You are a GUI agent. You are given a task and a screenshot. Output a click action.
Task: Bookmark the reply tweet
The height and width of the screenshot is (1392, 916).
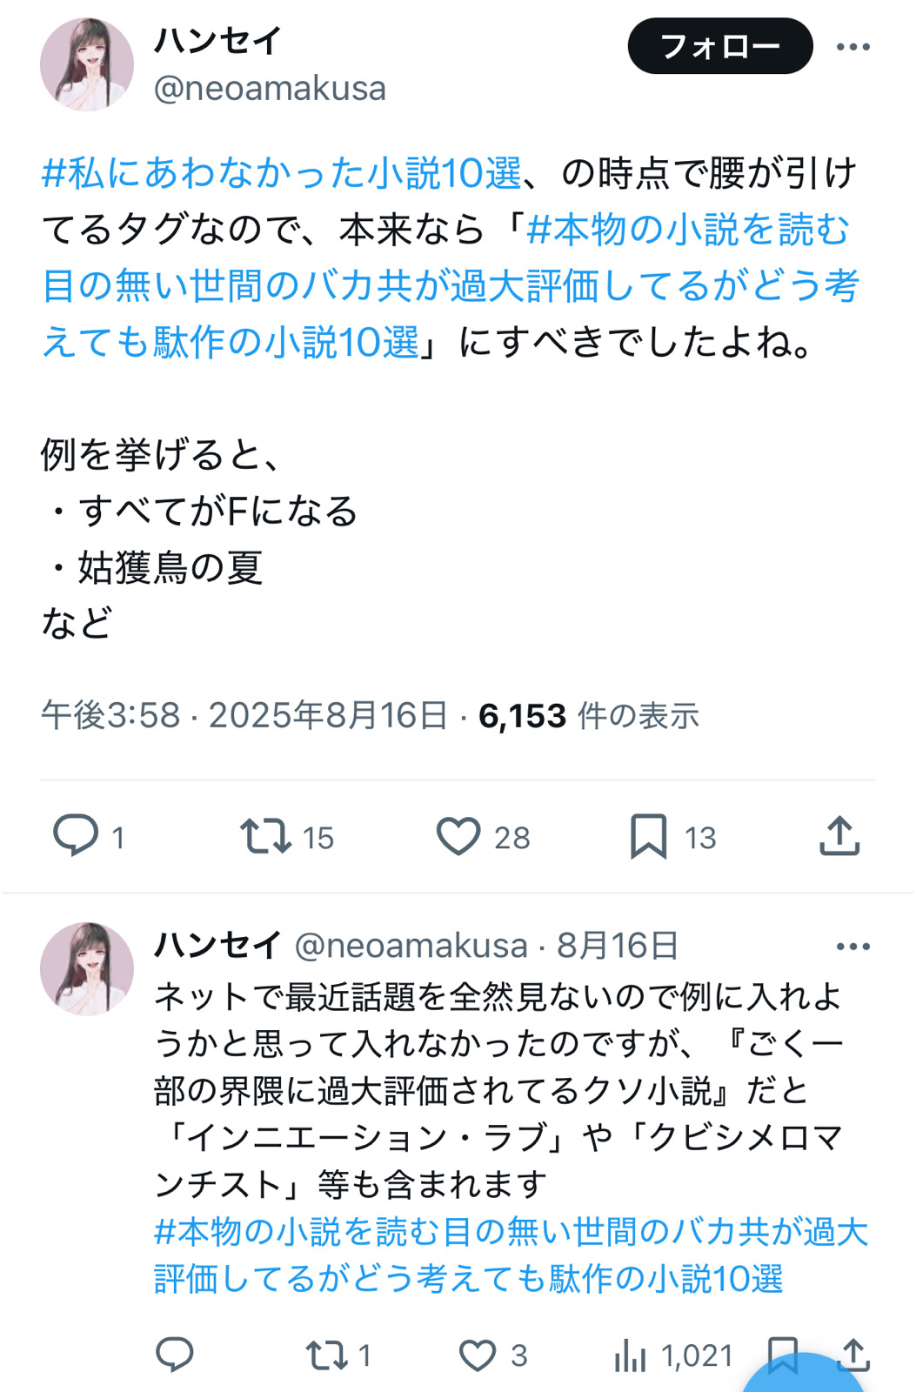click(x=783, y=1355)
